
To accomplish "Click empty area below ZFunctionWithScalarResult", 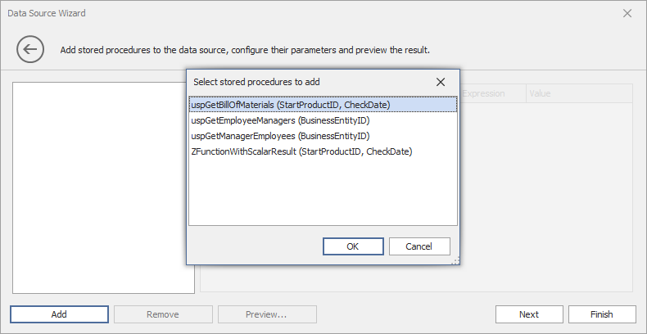I will pyautogui.click(x=323, y=192).
